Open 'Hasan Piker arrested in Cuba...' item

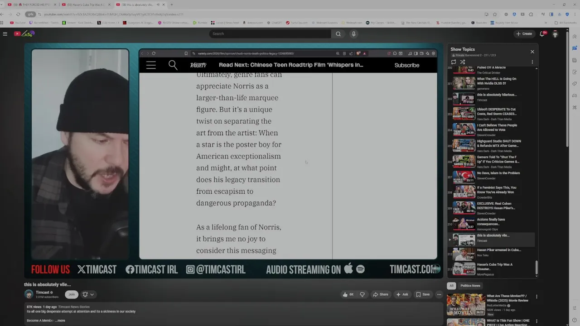pos(491,254)
